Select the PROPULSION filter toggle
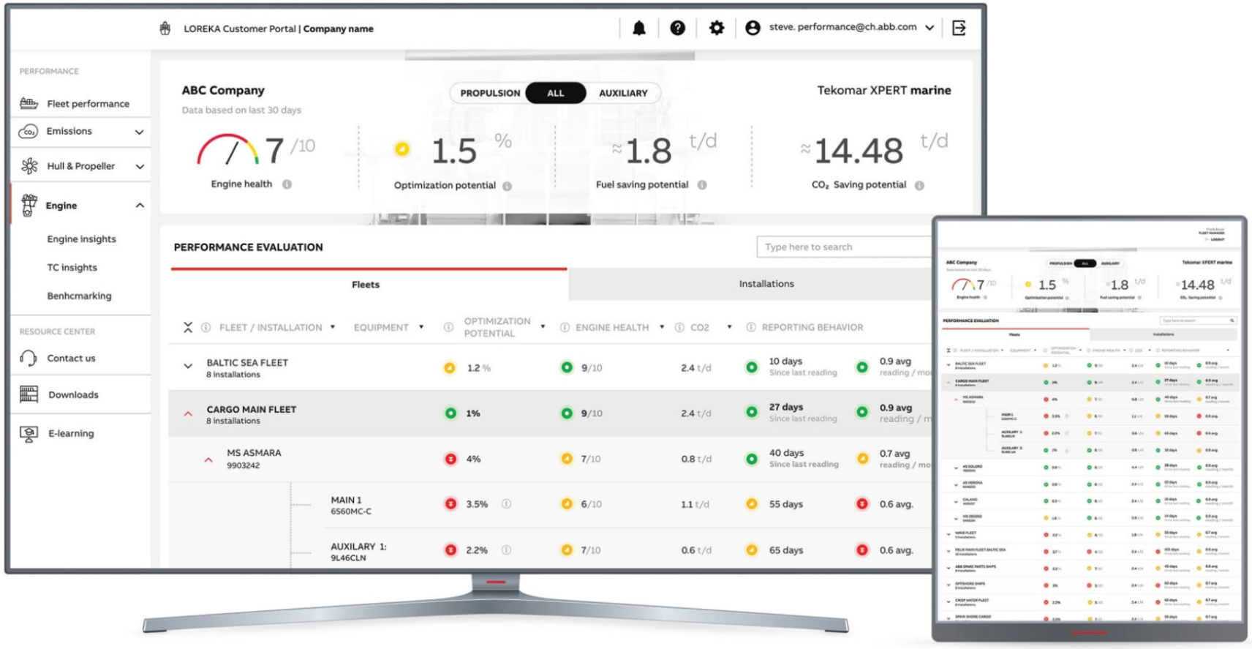Screen dimensions: 1252x649 (x=490, y=93)
